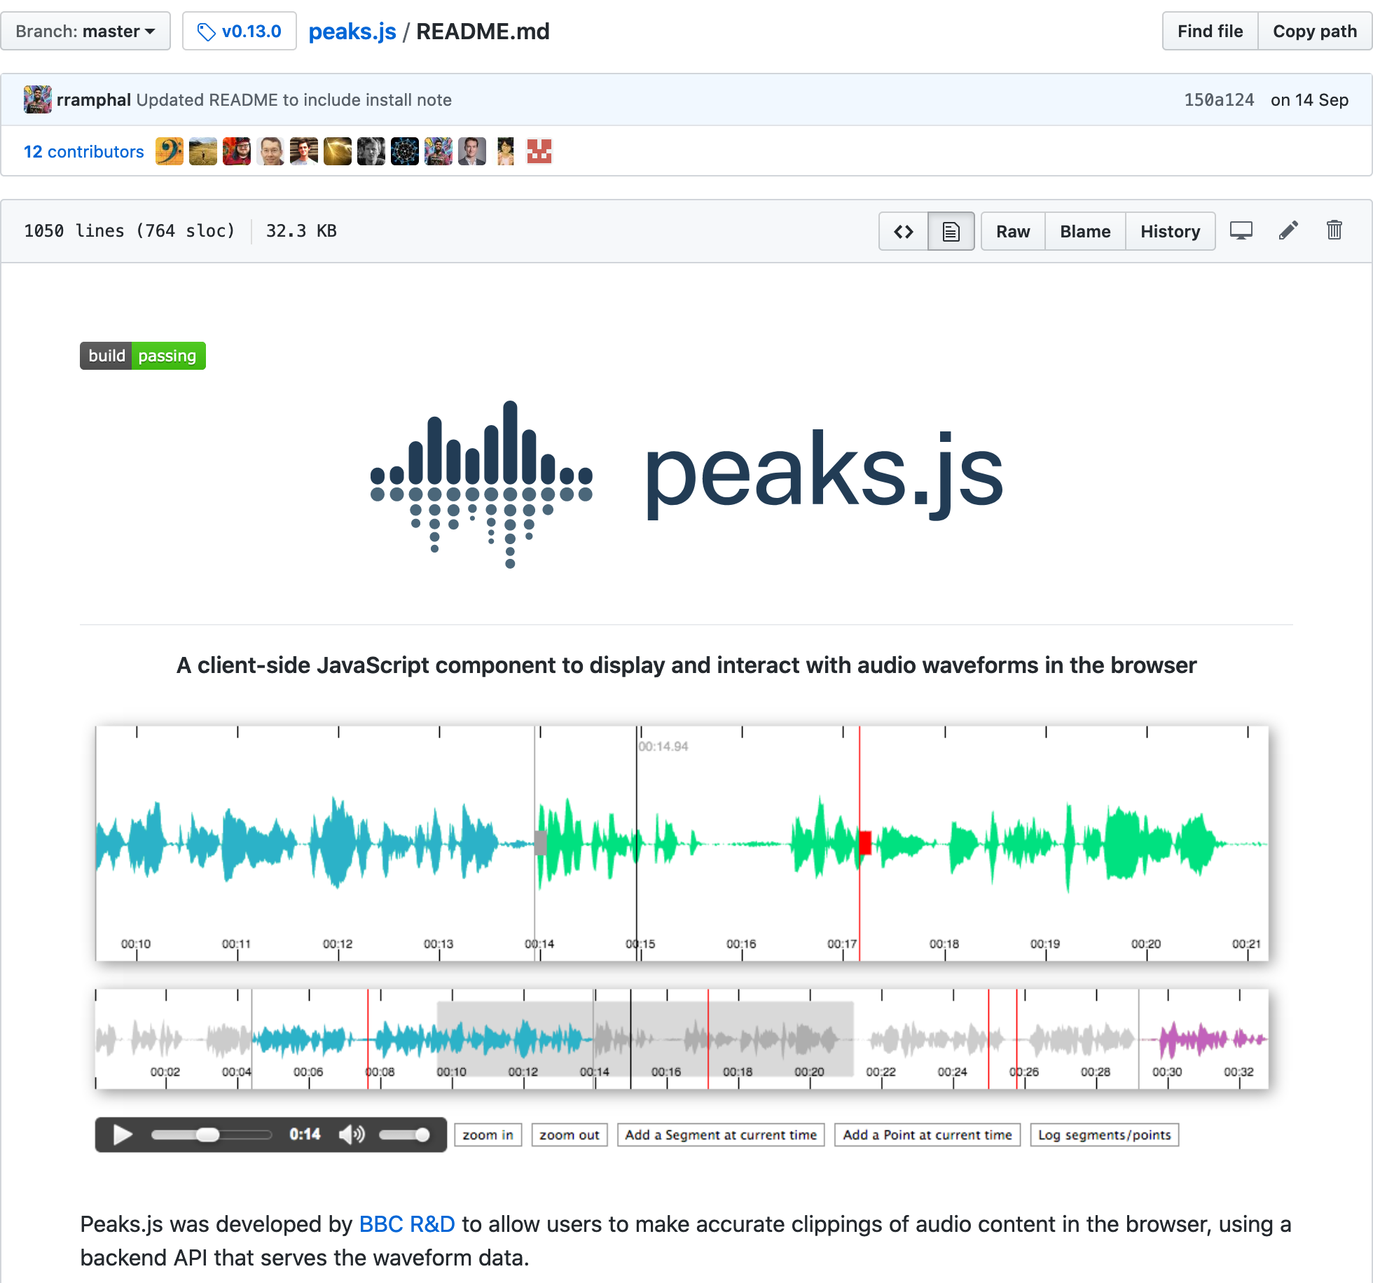The width and height of the screenshot is (1373, 1283).
Task: Click the zoom in button
Action: (488, 1135)
